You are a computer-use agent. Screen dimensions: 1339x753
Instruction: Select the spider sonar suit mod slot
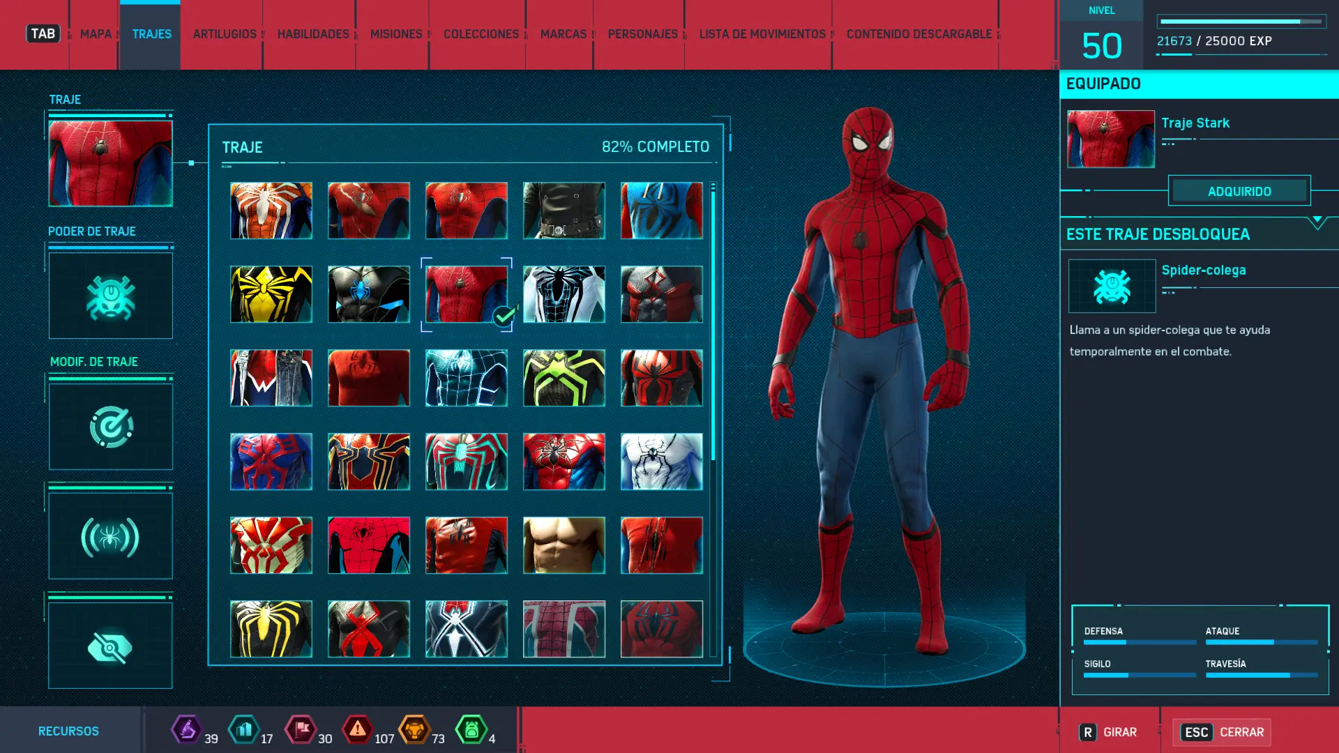pos(110,536)
